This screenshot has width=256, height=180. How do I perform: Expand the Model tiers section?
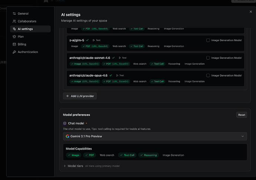click(x=65, y=166)
